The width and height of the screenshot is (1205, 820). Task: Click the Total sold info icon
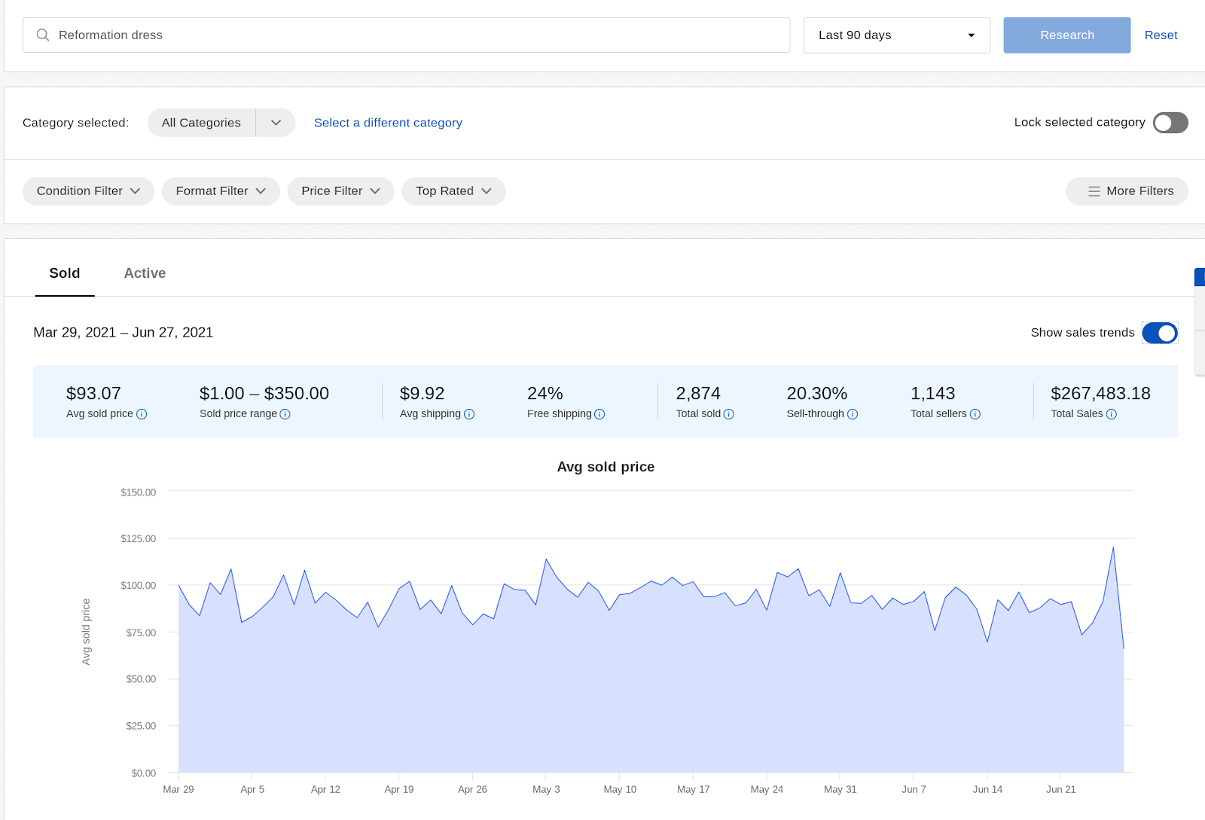728,414
